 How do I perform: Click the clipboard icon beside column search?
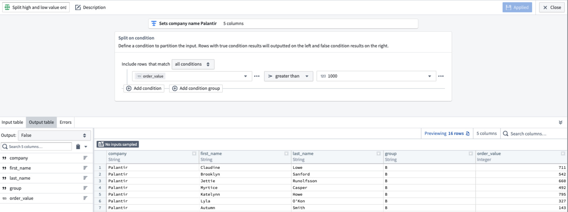[78, 147]
